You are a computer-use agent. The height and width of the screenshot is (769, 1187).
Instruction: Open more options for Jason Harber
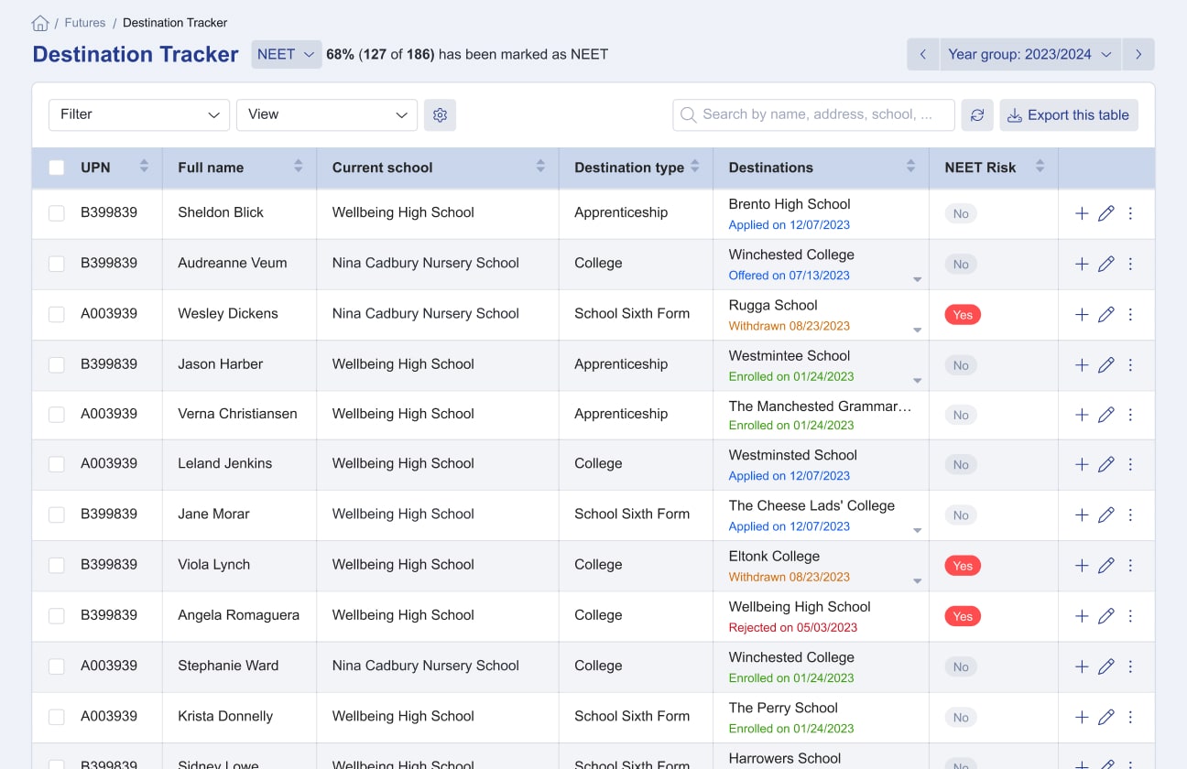[1130, 364]
